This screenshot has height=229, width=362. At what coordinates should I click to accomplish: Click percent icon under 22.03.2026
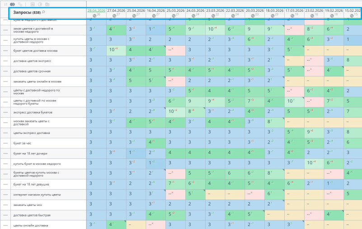233,16
